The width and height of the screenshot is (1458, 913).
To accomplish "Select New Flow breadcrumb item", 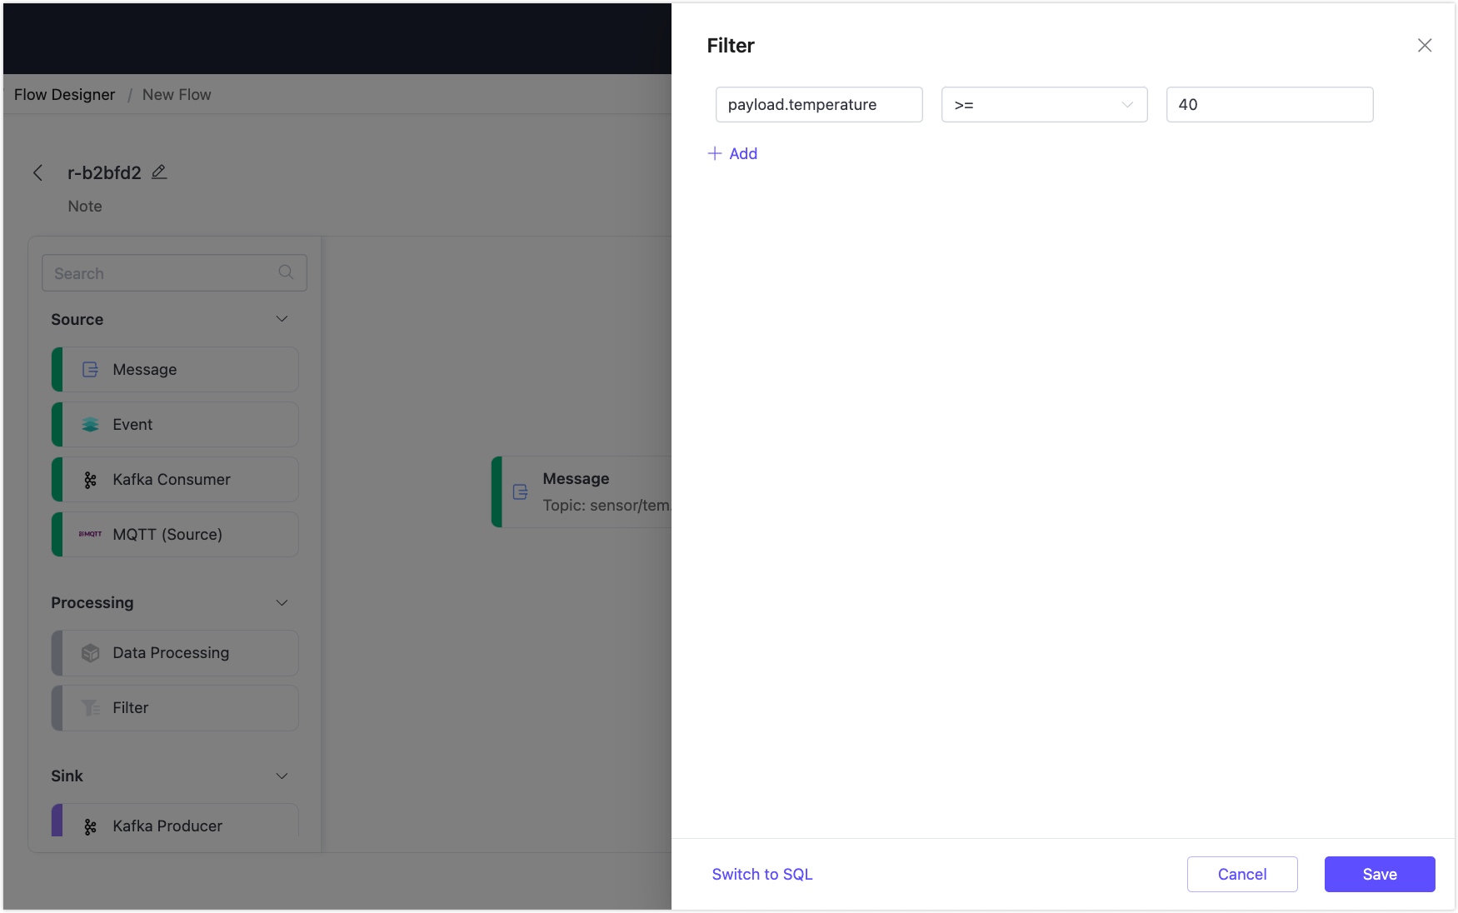I will (x=176, y=94).
